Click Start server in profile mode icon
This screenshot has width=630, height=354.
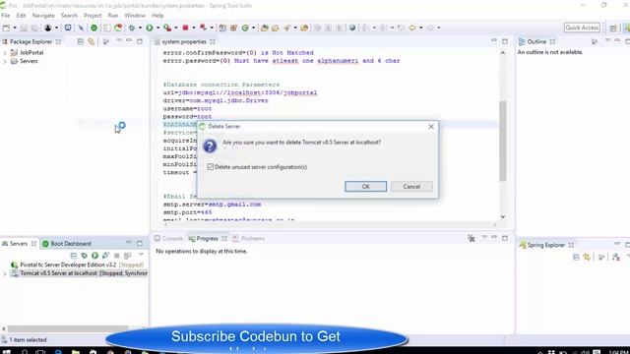point(105,256)
